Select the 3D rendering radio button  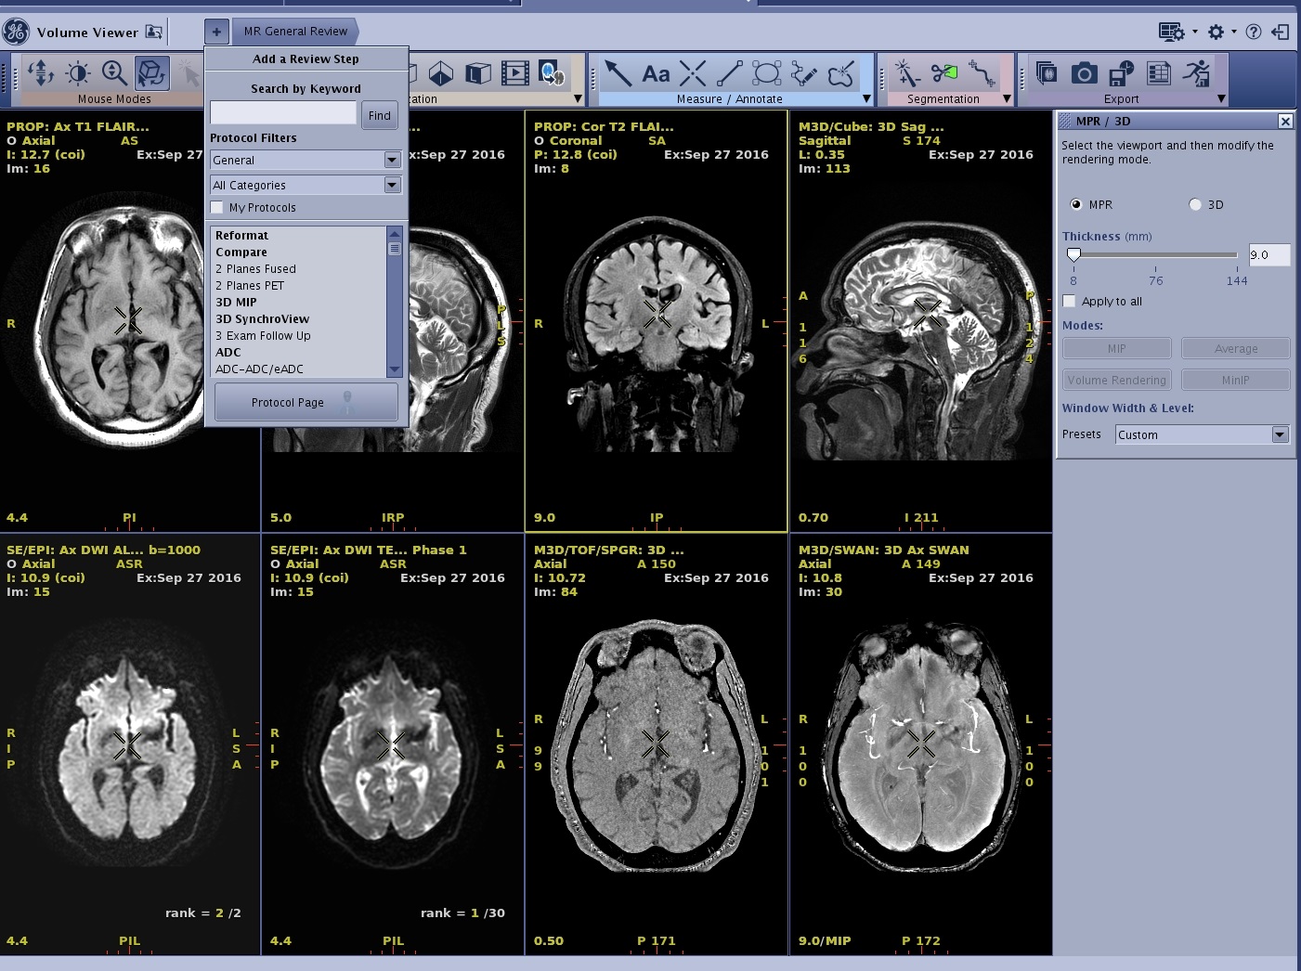click(x=1195, y=205)
